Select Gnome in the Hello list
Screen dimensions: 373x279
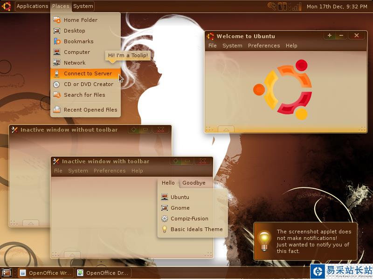tap(192, 208)
